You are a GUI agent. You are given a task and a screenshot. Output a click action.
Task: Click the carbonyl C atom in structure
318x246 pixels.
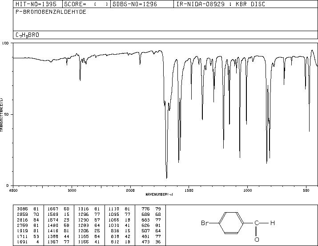pyautogui.click(x=257, y=223)
